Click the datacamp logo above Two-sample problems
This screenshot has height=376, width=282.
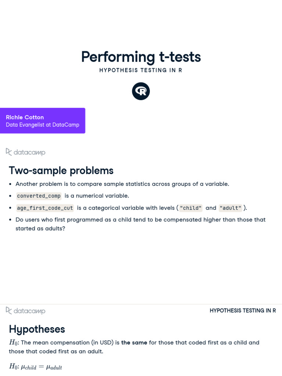(26, 152)
